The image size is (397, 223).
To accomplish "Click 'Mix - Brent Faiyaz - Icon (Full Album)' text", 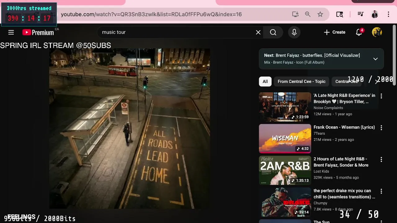I will click(x=294, y=62).
